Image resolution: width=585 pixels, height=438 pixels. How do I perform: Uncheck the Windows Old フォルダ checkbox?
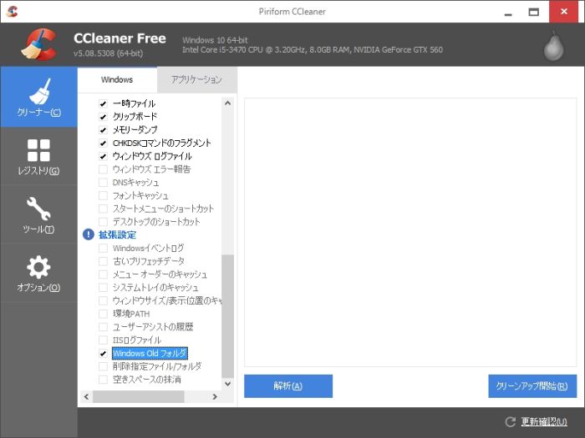[x=103, y=354]
